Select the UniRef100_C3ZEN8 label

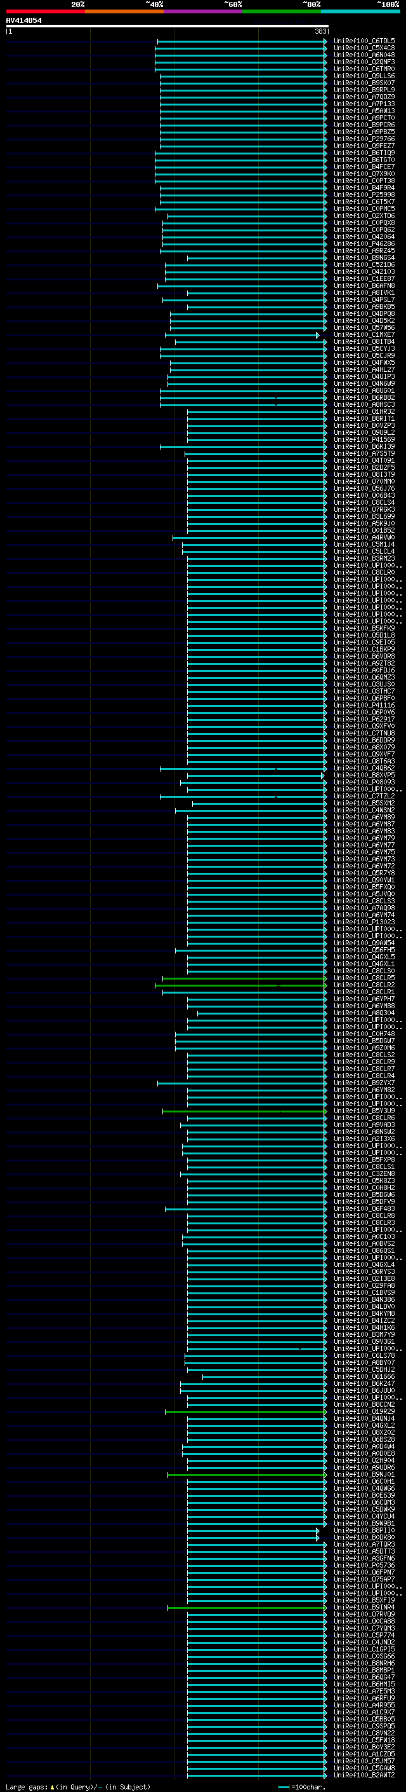(363, 1173)
